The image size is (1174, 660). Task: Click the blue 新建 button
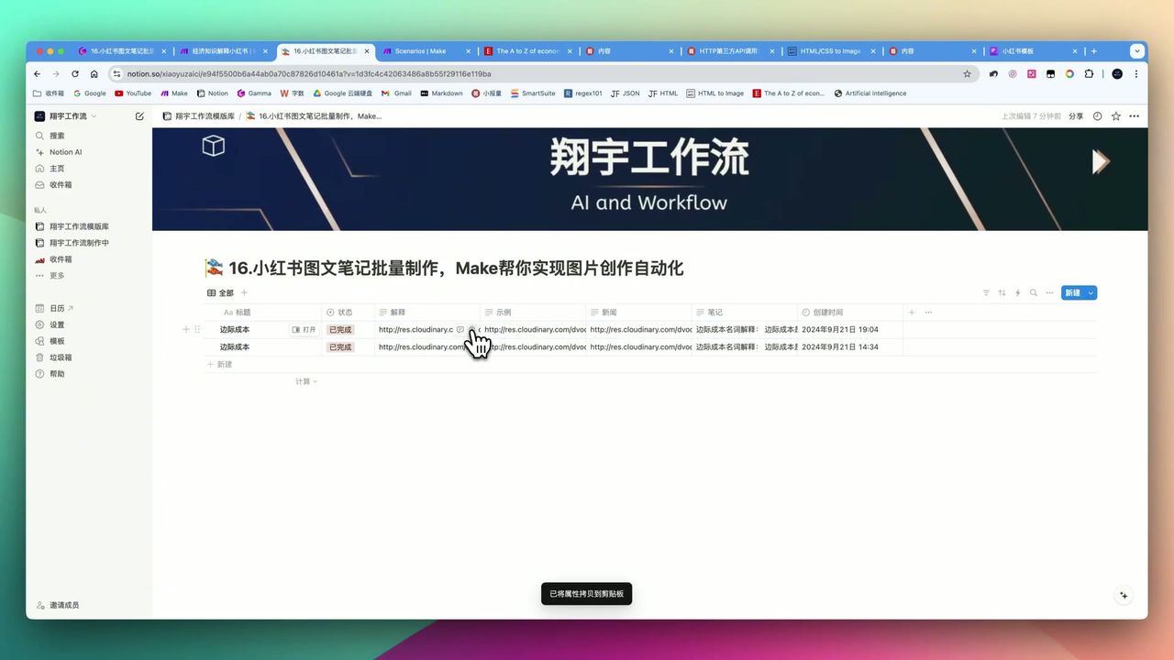(1072, 292)
